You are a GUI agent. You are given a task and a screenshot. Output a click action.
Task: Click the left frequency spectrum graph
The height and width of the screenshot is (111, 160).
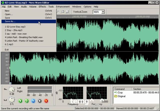(x=73, y=93)
